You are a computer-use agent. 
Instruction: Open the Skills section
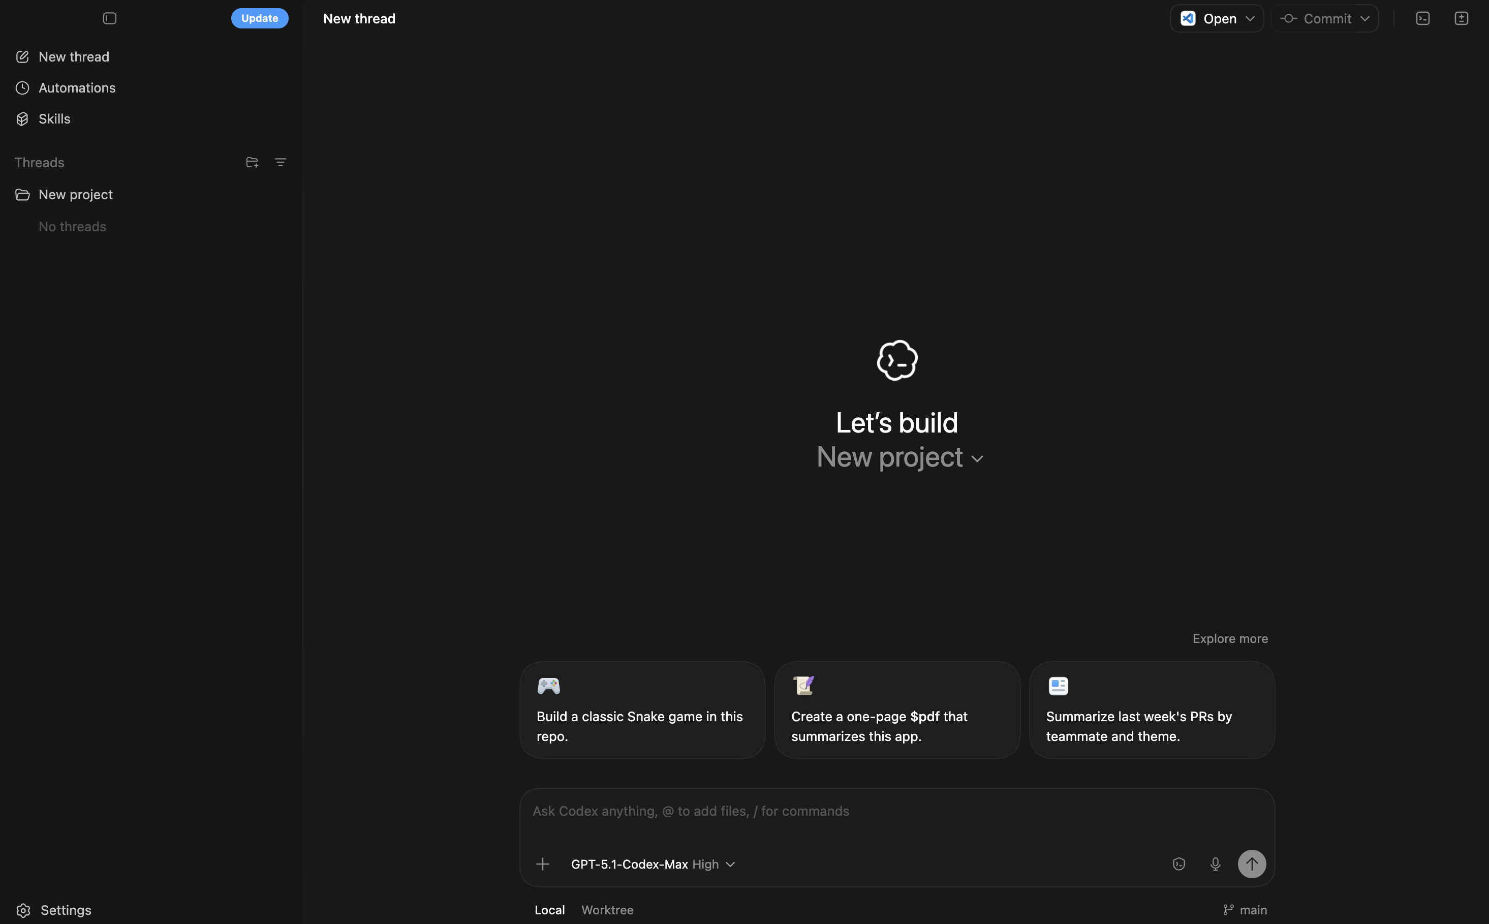click(x=54, y=119)
